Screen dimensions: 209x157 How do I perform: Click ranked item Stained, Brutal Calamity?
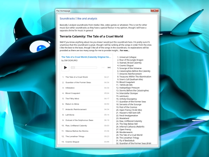(x=130, y=63)
